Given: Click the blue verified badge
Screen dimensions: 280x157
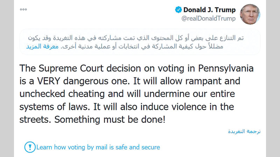Looking at the screenshot, I should 178,9.
